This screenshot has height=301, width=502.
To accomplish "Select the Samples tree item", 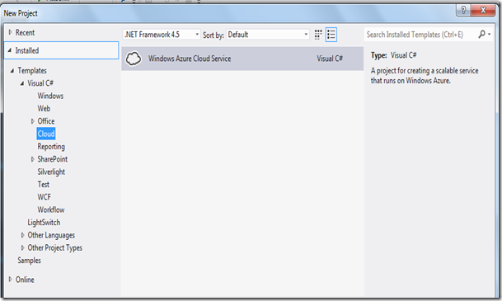I will [x=29, y=261].
